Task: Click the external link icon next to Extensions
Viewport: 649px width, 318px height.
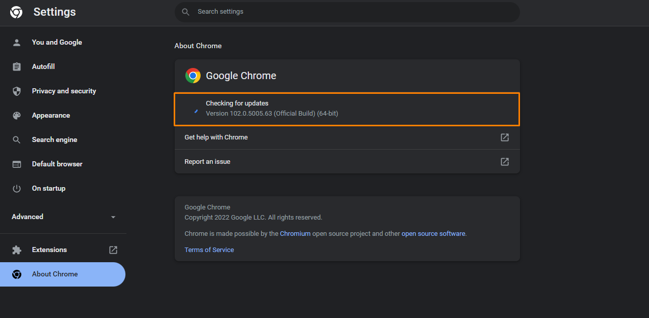Action: [x=113, y=250]
